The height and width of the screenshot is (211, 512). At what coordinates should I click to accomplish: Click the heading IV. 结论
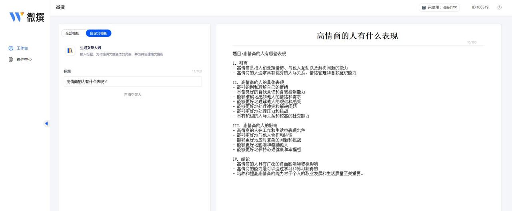(241, 159)
